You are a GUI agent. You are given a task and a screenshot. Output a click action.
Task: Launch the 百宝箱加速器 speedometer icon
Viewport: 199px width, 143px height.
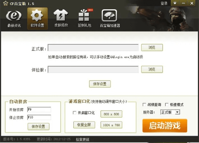(x=110, y=19)
